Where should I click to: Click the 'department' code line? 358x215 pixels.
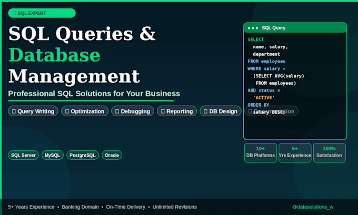pyautogui.click(x=266, y=54)
